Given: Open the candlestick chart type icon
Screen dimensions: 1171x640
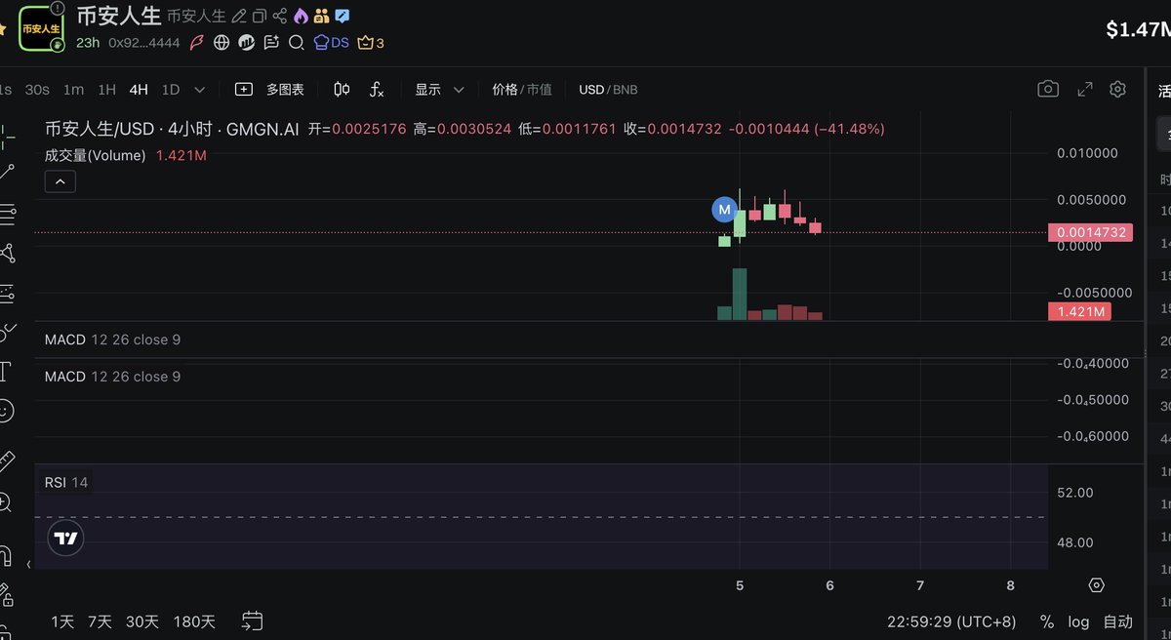Looking at the screenshot, I should pos(342,89).
